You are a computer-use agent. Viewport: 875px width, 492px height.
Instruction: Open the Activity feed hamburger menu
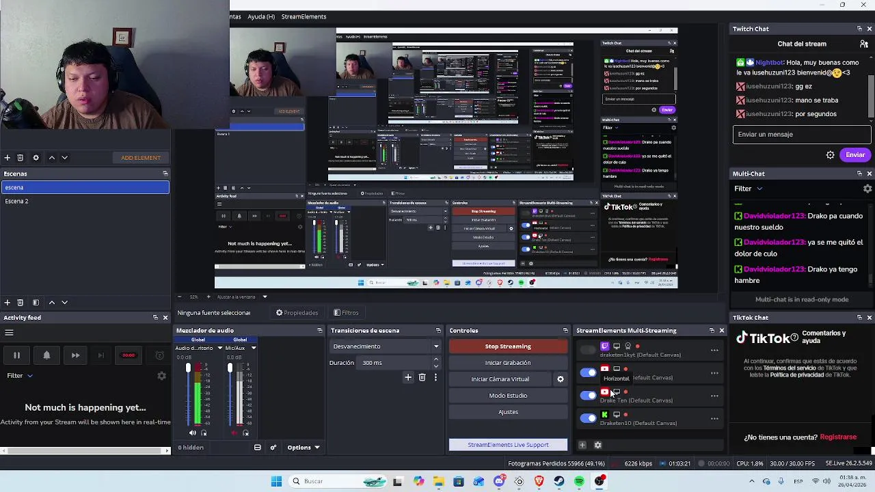(10, 333)
